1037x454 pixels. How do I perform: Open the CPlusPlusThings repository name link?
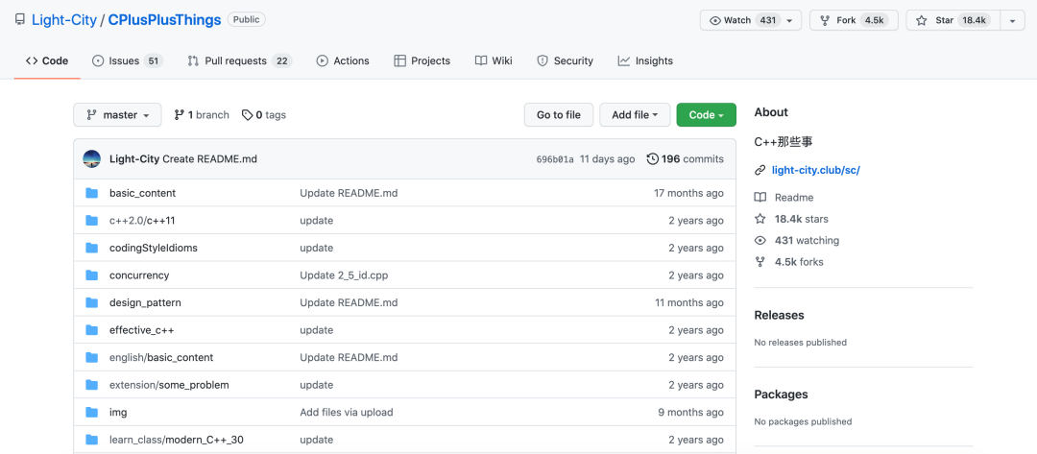tap(164, 20)
